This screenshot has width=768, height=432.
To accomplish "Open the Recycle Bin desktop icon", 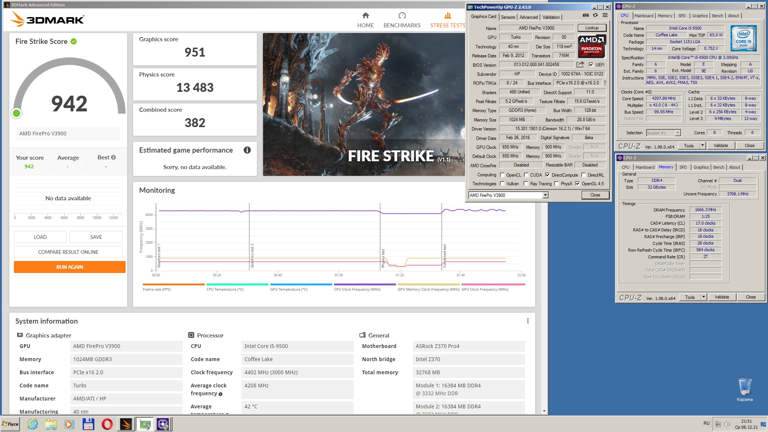I will [745, 389].
